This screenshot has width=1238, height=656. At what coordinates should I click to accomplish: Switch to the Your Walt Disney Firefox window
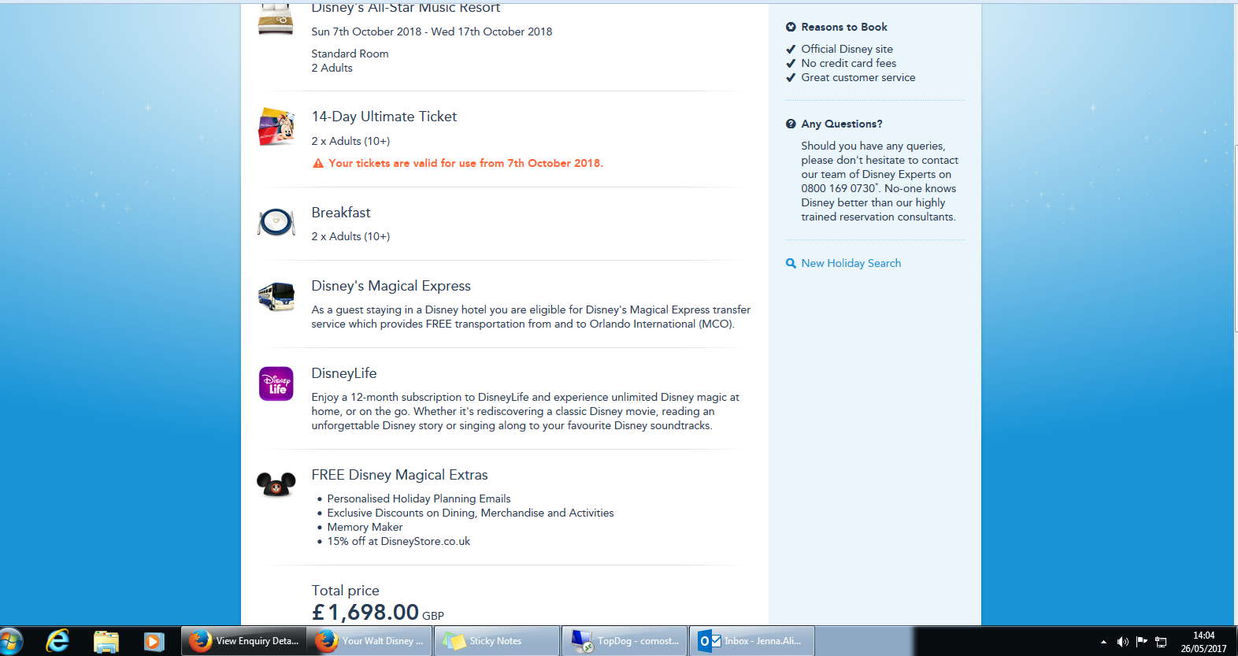coord(370,641)
